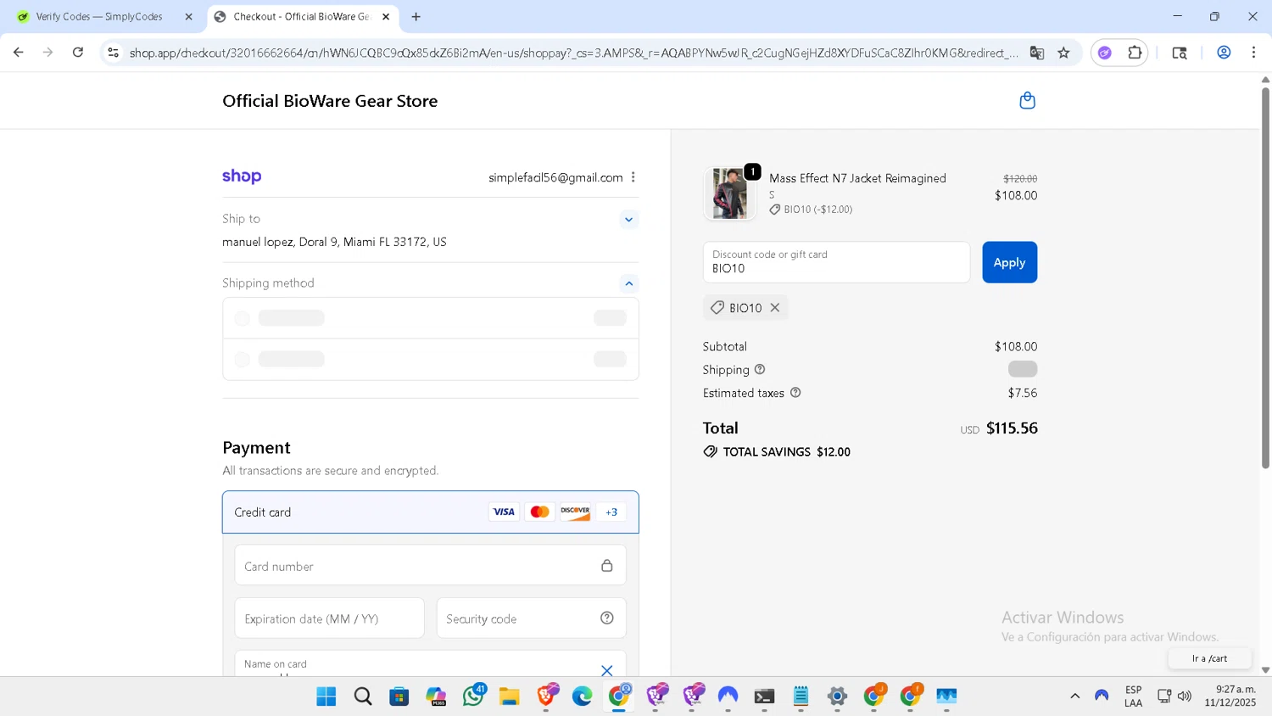View site information icon in address bar
Screen dimensions: 1272x716
[113, 53]
